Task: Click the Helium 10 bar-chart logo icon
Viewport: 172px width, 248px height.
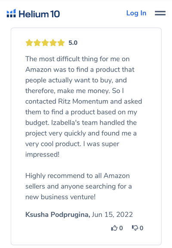Action: click(x=11, y=13)
